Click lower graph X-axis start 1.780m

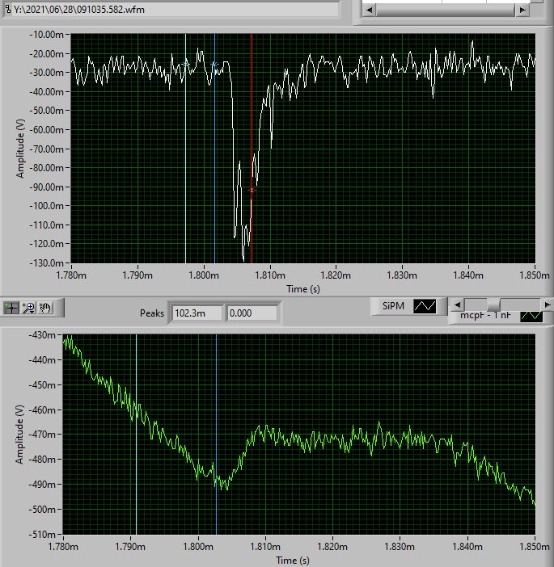(63, 547)
